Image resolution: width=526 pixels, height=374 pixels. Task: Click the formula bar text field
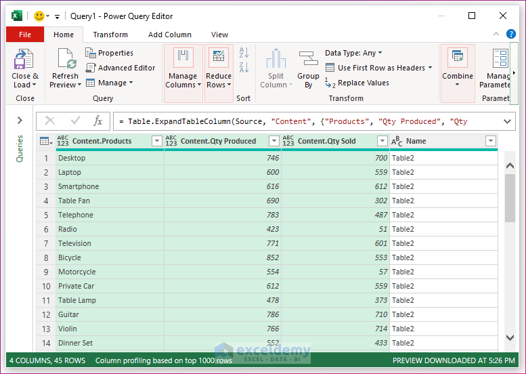[305, 121]
